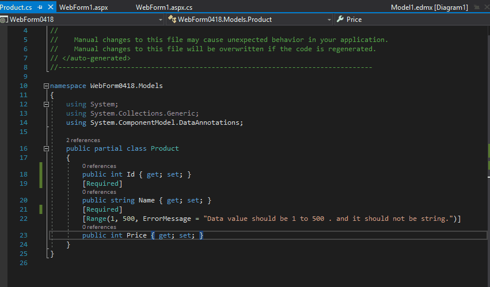Switch to the WebForm1.aspx tab
The image size is (490, 287).
pyautogui.click(x=83, y=7)
